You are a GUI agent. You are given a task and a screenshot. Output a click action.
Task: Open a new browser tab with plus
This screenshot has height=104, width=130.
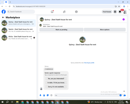click(10, 2)
